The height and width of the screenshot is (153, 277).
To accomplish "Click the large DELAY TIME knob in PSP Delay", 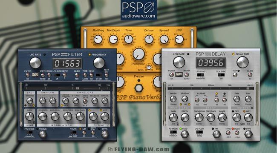I will pos(242,62).
